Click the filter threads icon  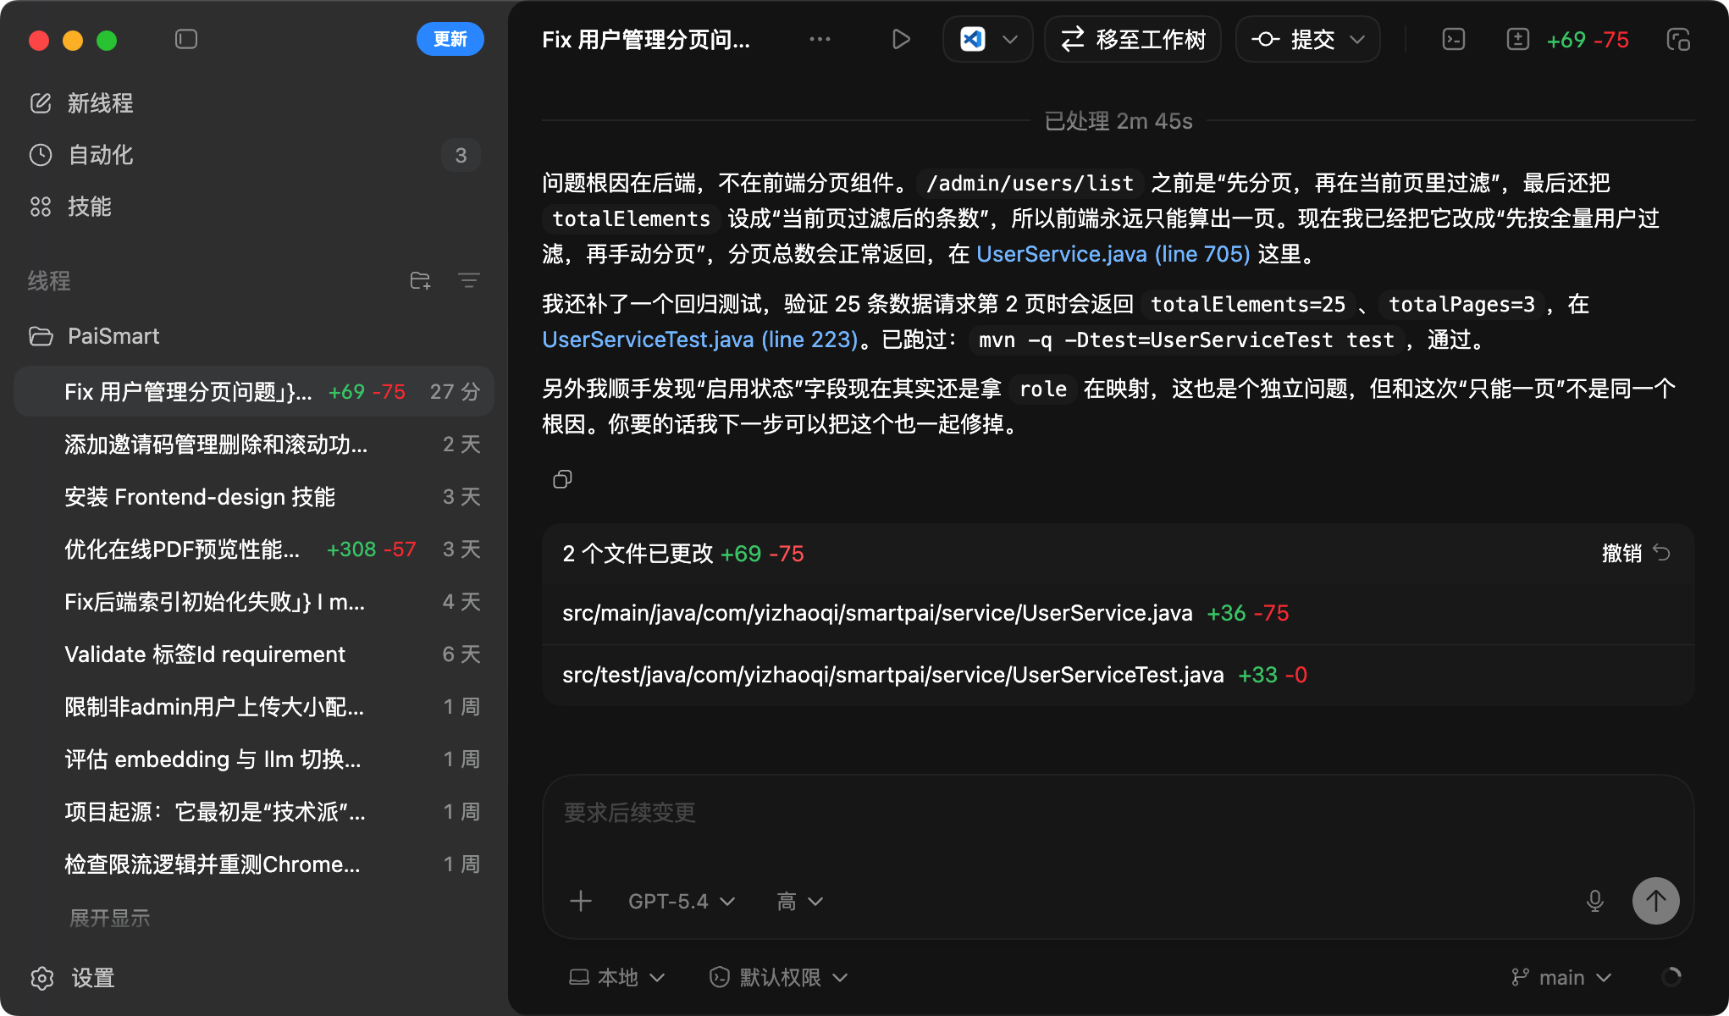tap(468, 280)
